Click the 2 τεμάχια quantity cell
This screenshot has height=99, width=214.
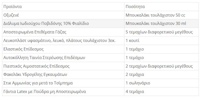pos(162,75)
